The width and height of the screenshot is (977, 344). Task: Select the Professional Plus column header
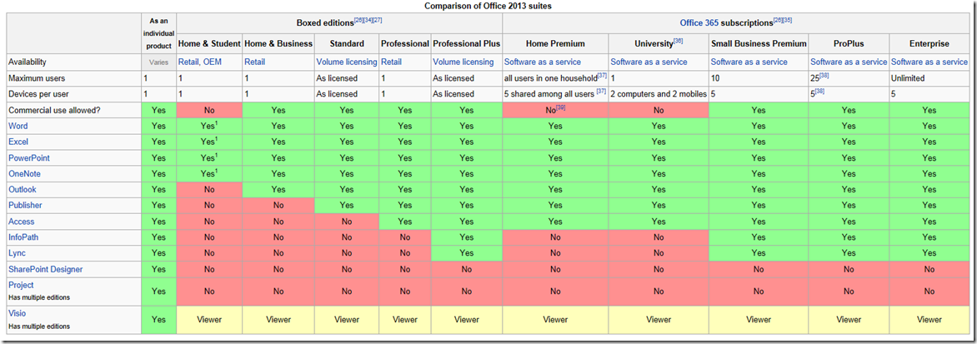coord(466,43)
